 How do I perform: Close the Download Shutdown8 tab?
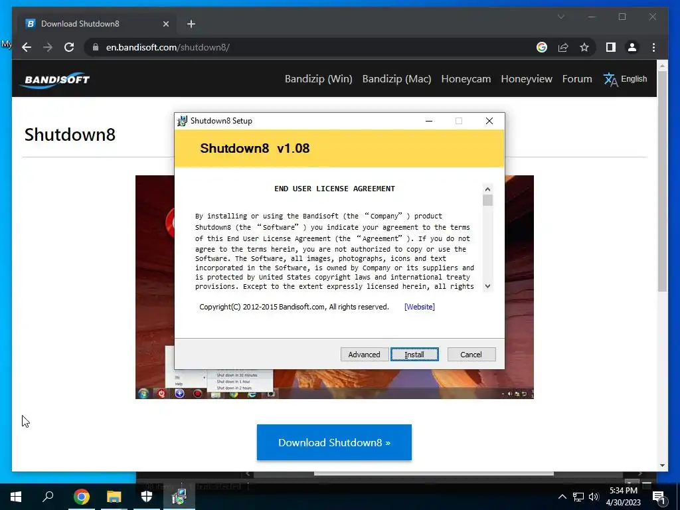pos(165,24)
